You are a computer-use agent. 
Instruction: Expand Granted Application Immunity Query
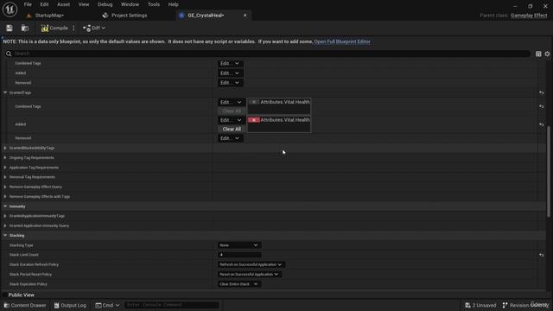(x=5, y=225)
